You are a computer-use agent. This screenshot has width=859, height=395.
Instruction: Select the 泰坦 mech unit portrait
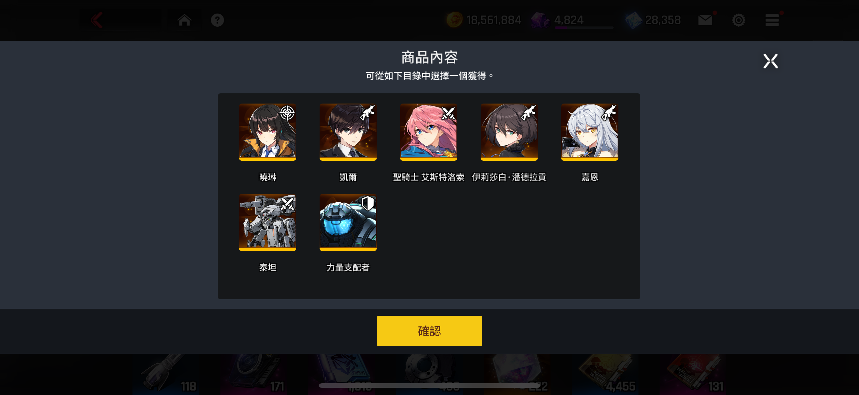point(267,222)
